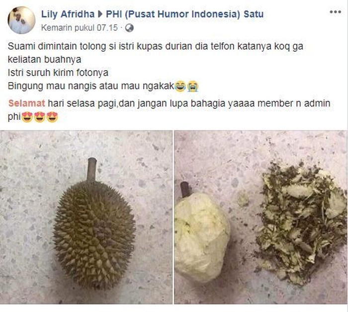Click Lily Afridha's profile picture
Viewport: 348px width, 312px height.
21,20
